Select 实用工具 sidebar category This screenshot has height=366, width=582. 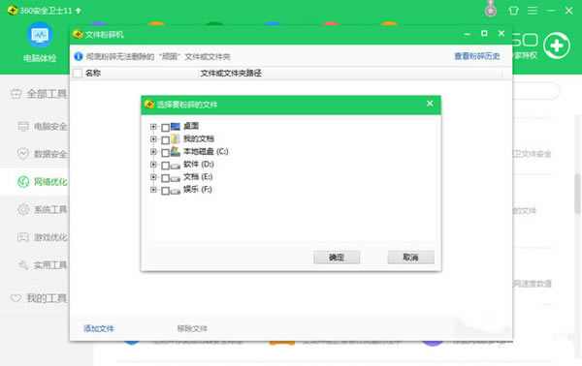pyautogui.click(x=43, y=265)
